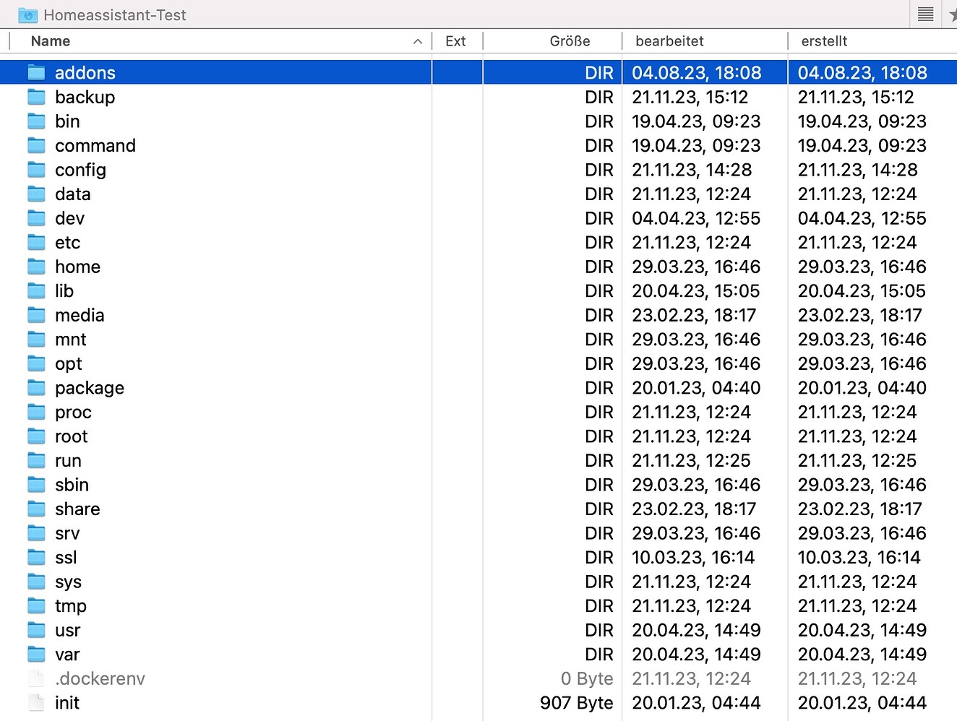This screenshot has height=721, width=957.
Task: Select the init file
Action: pos(66,703)
